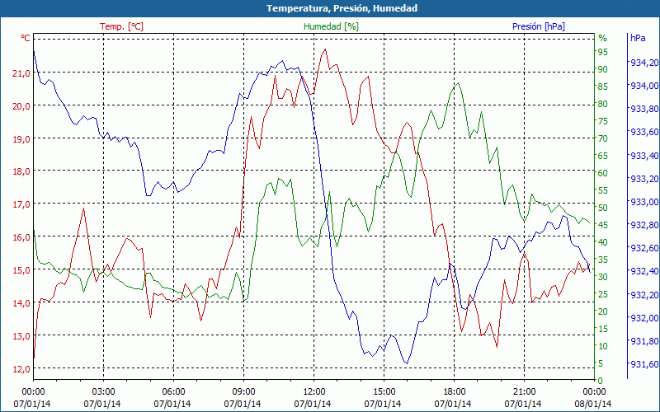Viewport: 660px width, 412px height.
Task: Click pressure axis value '932,20'
Action: click(x=644, y=295)
